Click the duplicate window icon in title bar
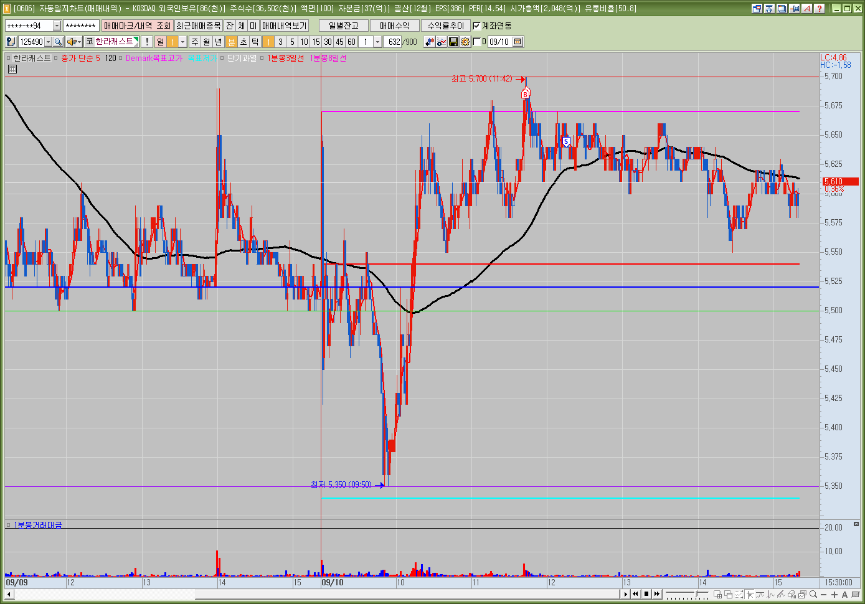Screen dimensions: 865x604 782,9
